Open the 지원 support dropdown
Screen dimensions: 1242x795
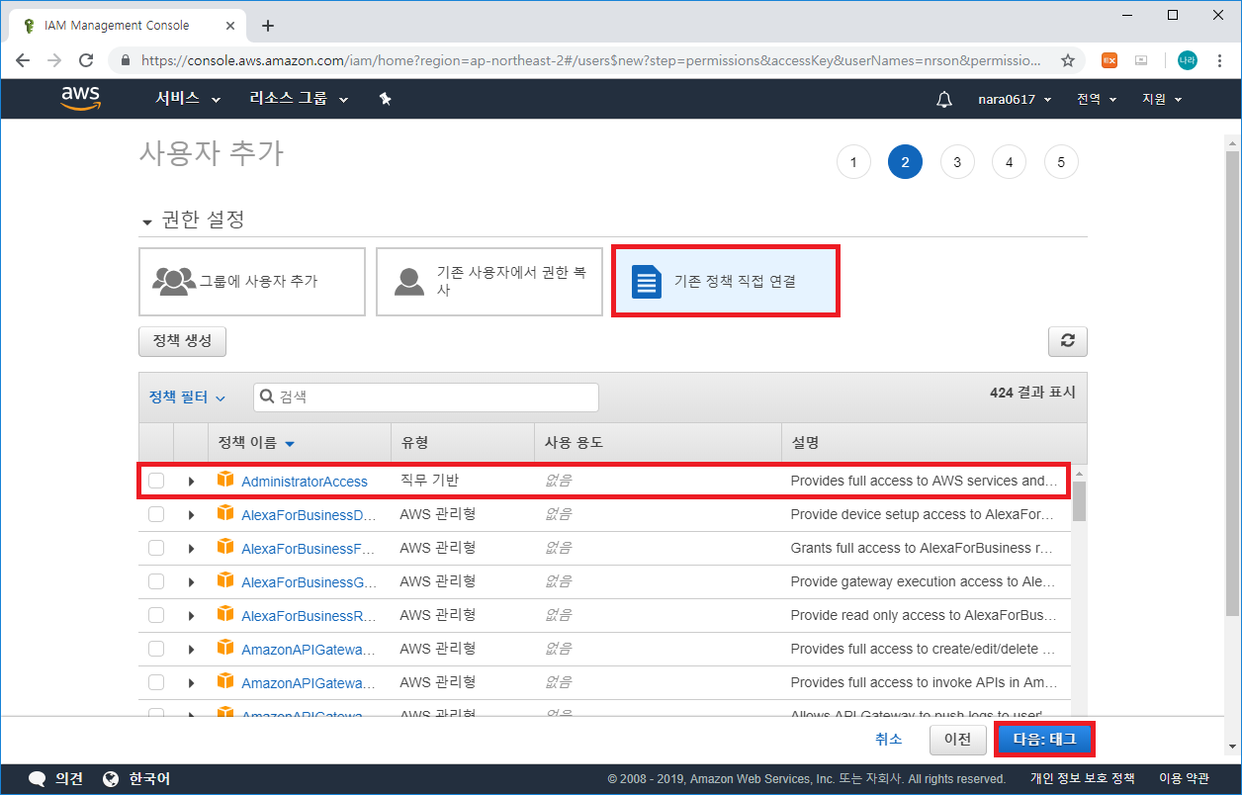(x=1162, y=99)
